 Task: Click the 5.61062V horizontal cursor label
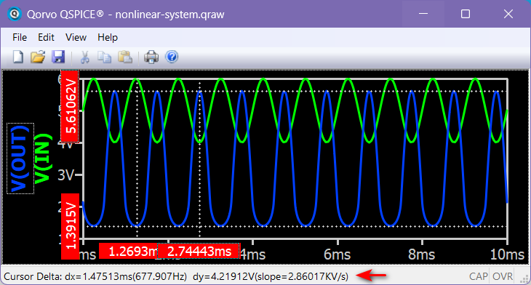coord(70,106)
